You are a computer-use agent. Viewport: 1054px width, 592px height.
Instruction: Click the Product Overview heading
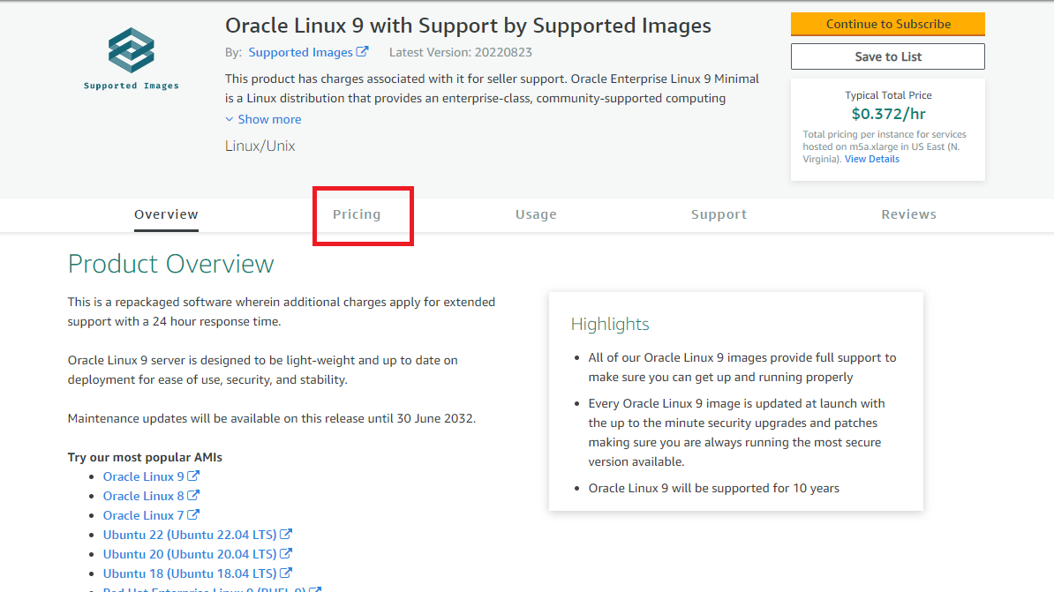point(170,264)
